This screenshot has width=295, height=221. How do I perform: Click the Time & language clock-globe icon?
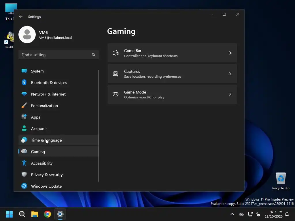pyautogui.click(x=24, y=140)
